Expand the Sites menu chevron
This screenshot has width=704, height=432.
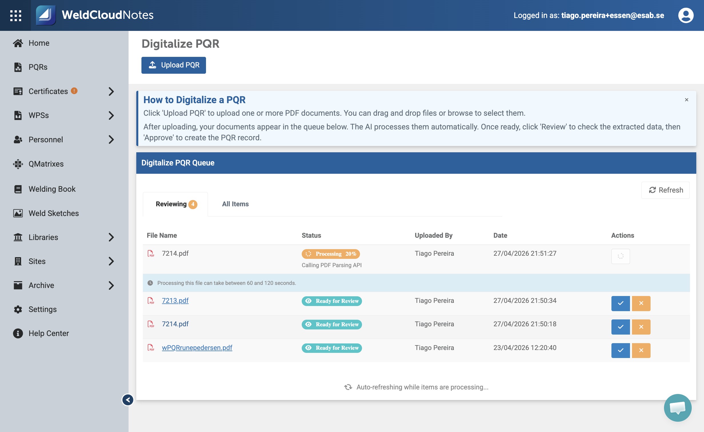coord(111,261)
